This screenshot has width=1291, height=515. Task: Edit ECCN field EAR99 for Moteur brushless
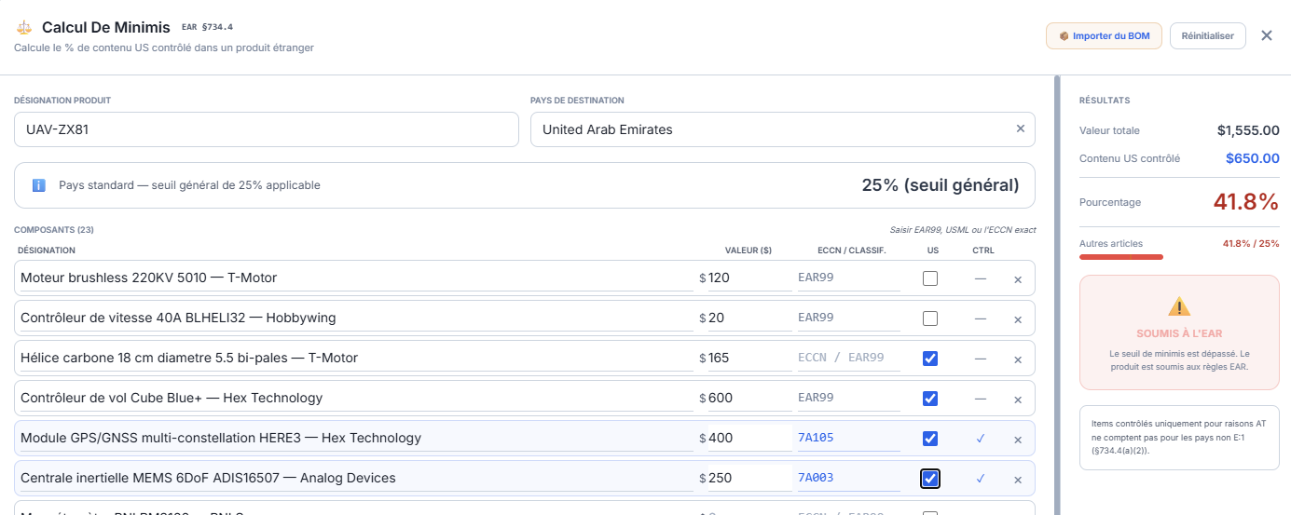(x=848, y=278)
